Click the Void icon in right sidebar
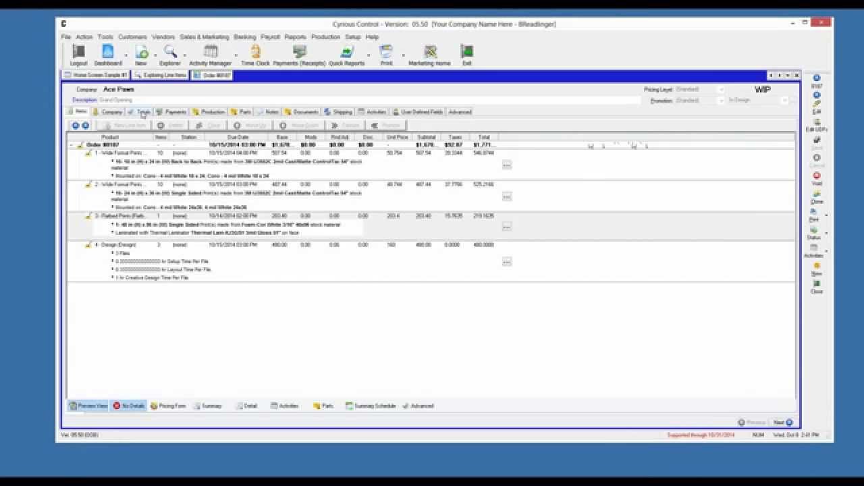The height and width of the screenshot is (486, 864). [x=817, y=179]
